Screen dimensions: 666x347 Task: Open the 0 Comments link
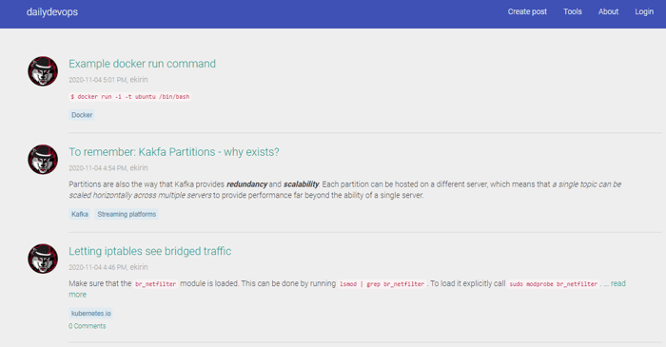click(88, 326)
